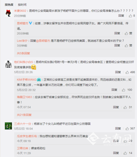Like KIMI予希WANG's reply with 100 likes
137x157 pixels.
pos(127,90)
